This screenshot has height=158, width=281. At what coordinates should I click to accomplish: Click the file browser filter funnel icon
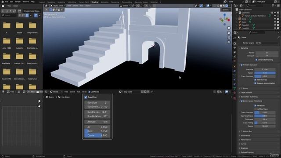(x=36, y=15)
